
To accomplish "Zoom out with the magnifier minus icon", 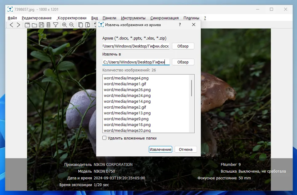I will pyautogui.click(x=72, y=25).
